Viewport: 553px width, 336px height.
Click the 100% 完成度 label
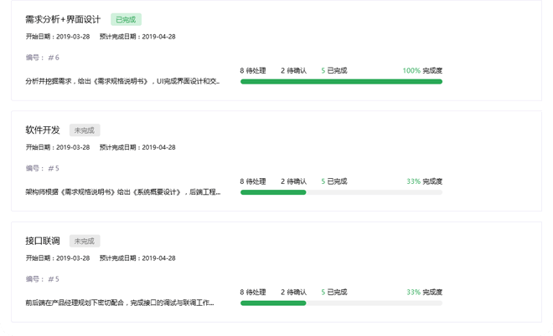(422, 71)
